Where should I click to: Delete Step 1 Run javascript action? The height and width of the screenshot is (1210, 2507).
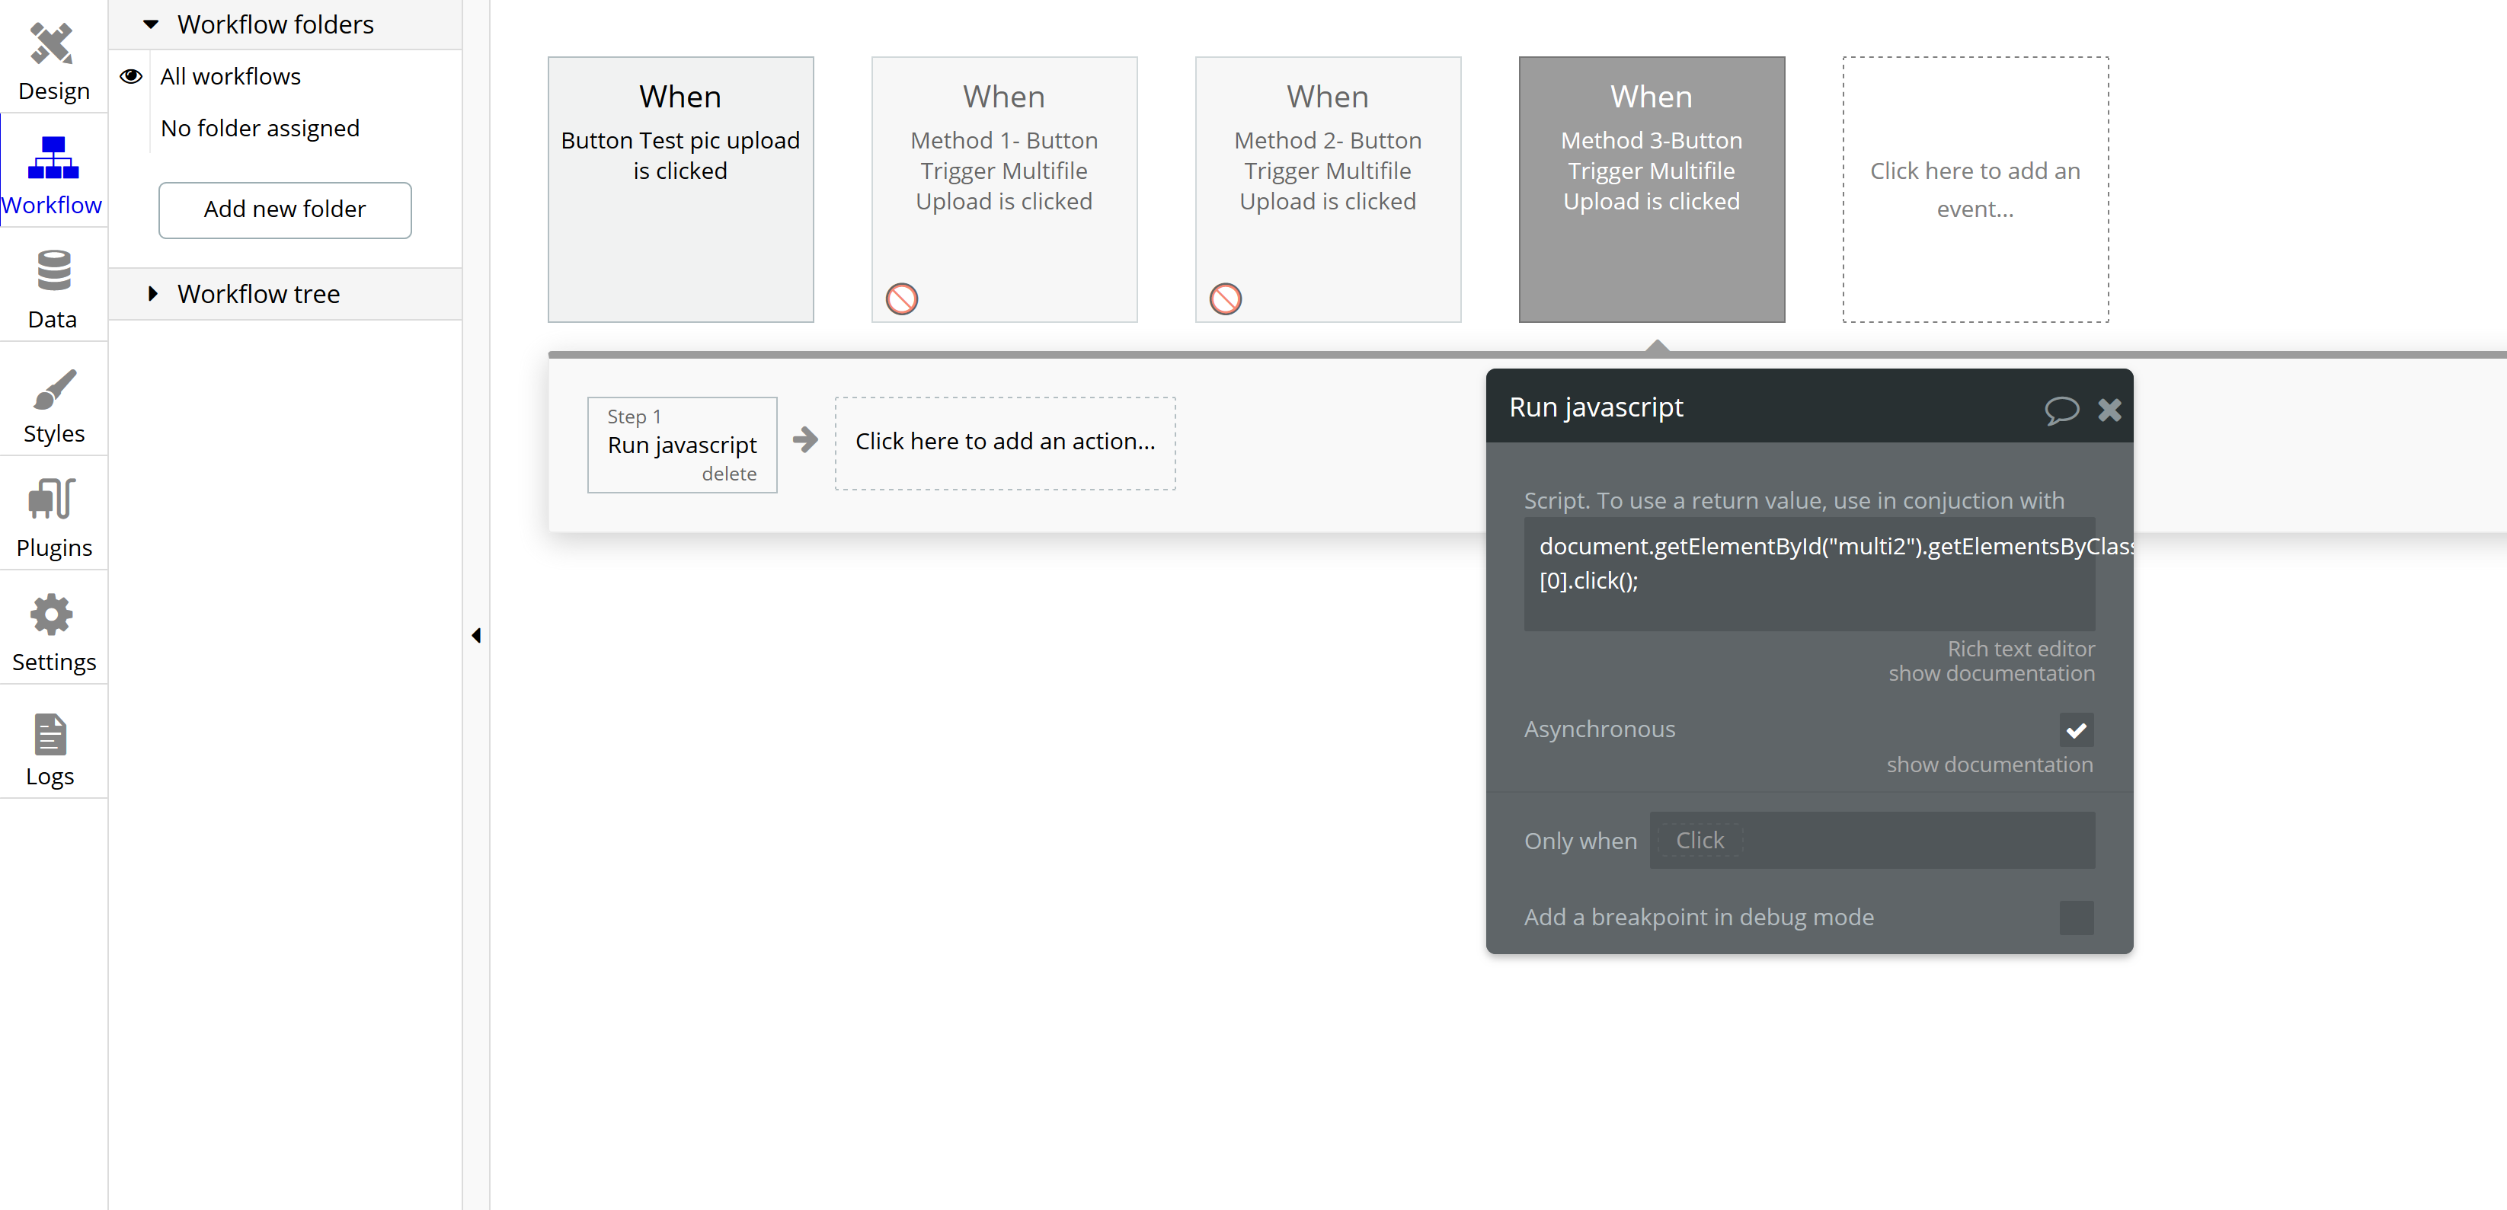click(x=728, y=474)
